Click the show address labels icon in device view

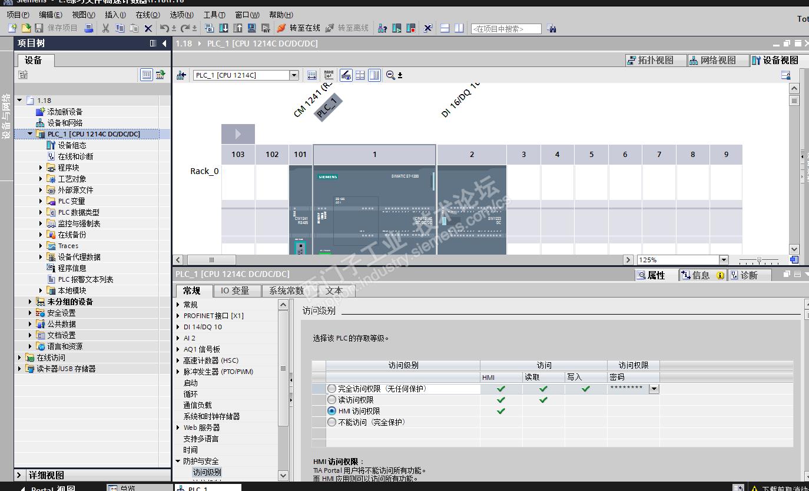tap(346, 75)
